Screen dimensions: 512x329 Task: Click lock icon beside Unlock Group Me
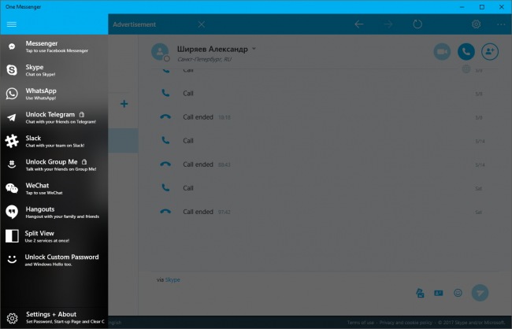click(x=84, y=161)
